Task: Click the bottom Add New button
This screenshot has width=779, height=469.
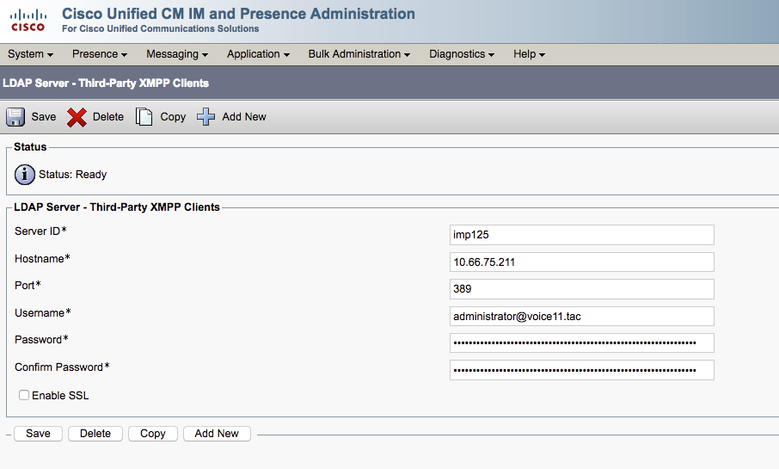Action: point(217,434)
